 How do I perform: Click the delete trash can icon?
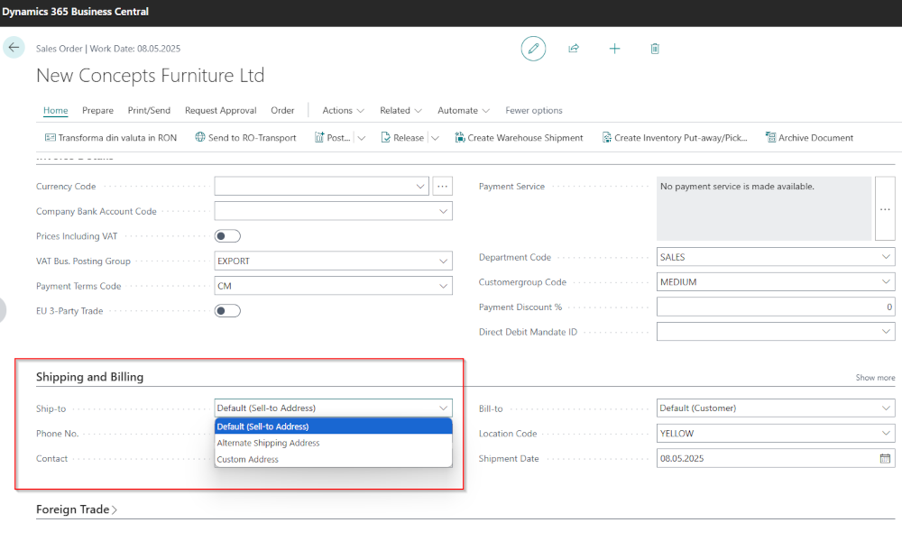pos(655,49)
